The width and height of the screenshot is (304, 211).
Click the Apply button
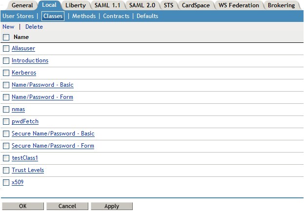point(112,206)
